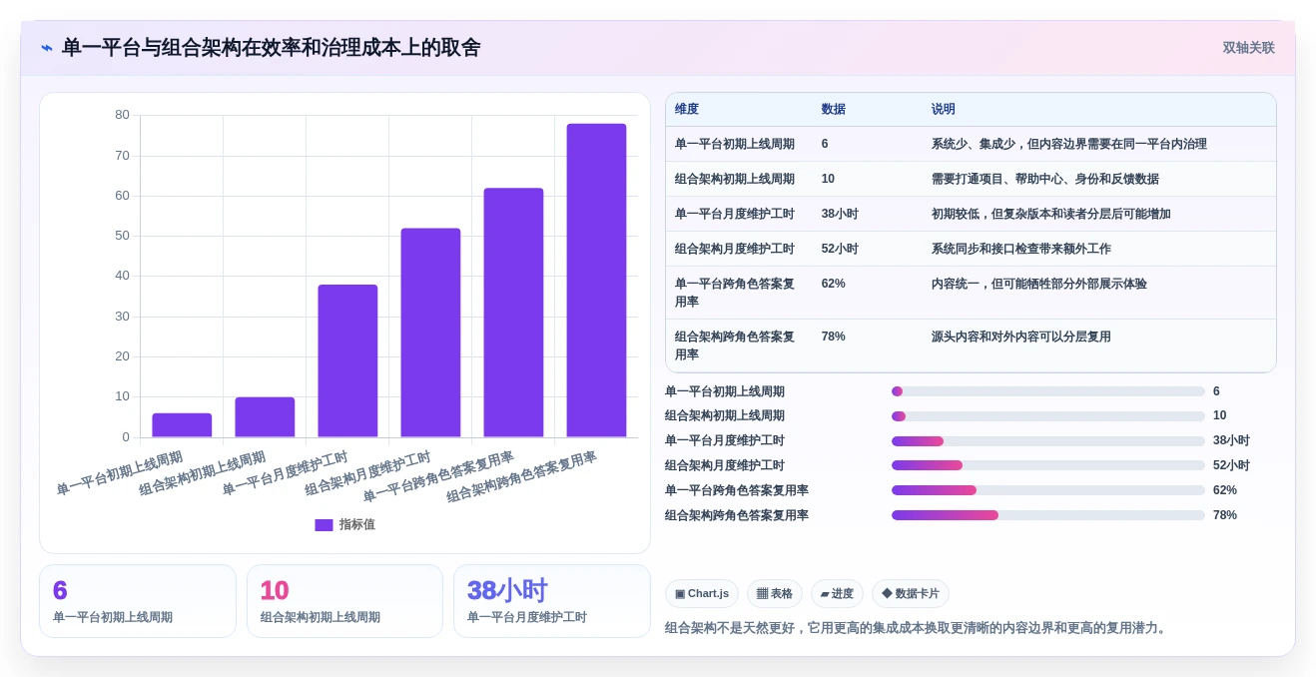Click the 说明 column header
1316x677 pixels.
(x=944, y=109)
